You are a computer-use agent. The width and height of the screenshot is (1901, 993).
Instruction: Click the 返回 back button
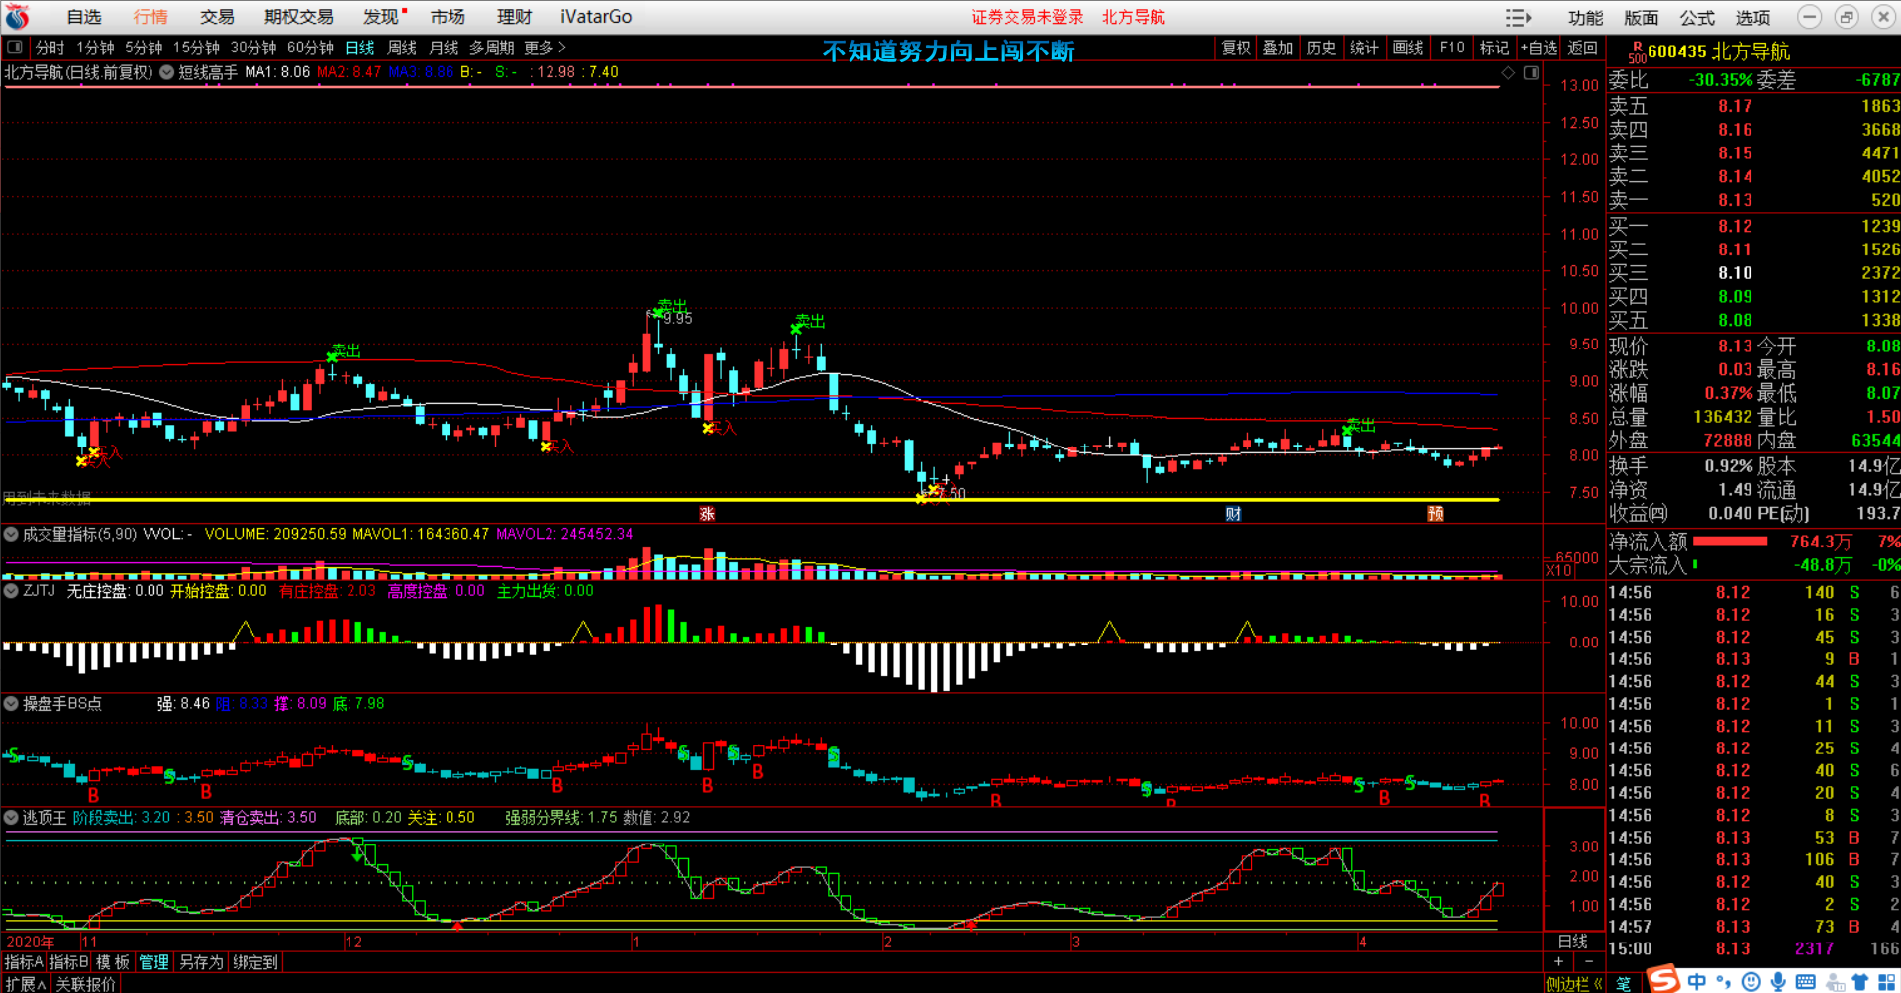(1582, 48)
